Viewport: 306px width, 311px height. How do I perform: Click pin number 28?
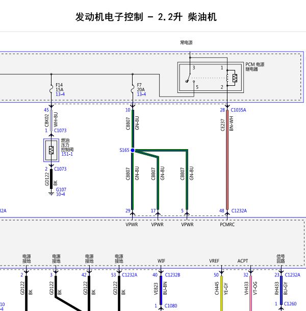[x=223, y=110]
